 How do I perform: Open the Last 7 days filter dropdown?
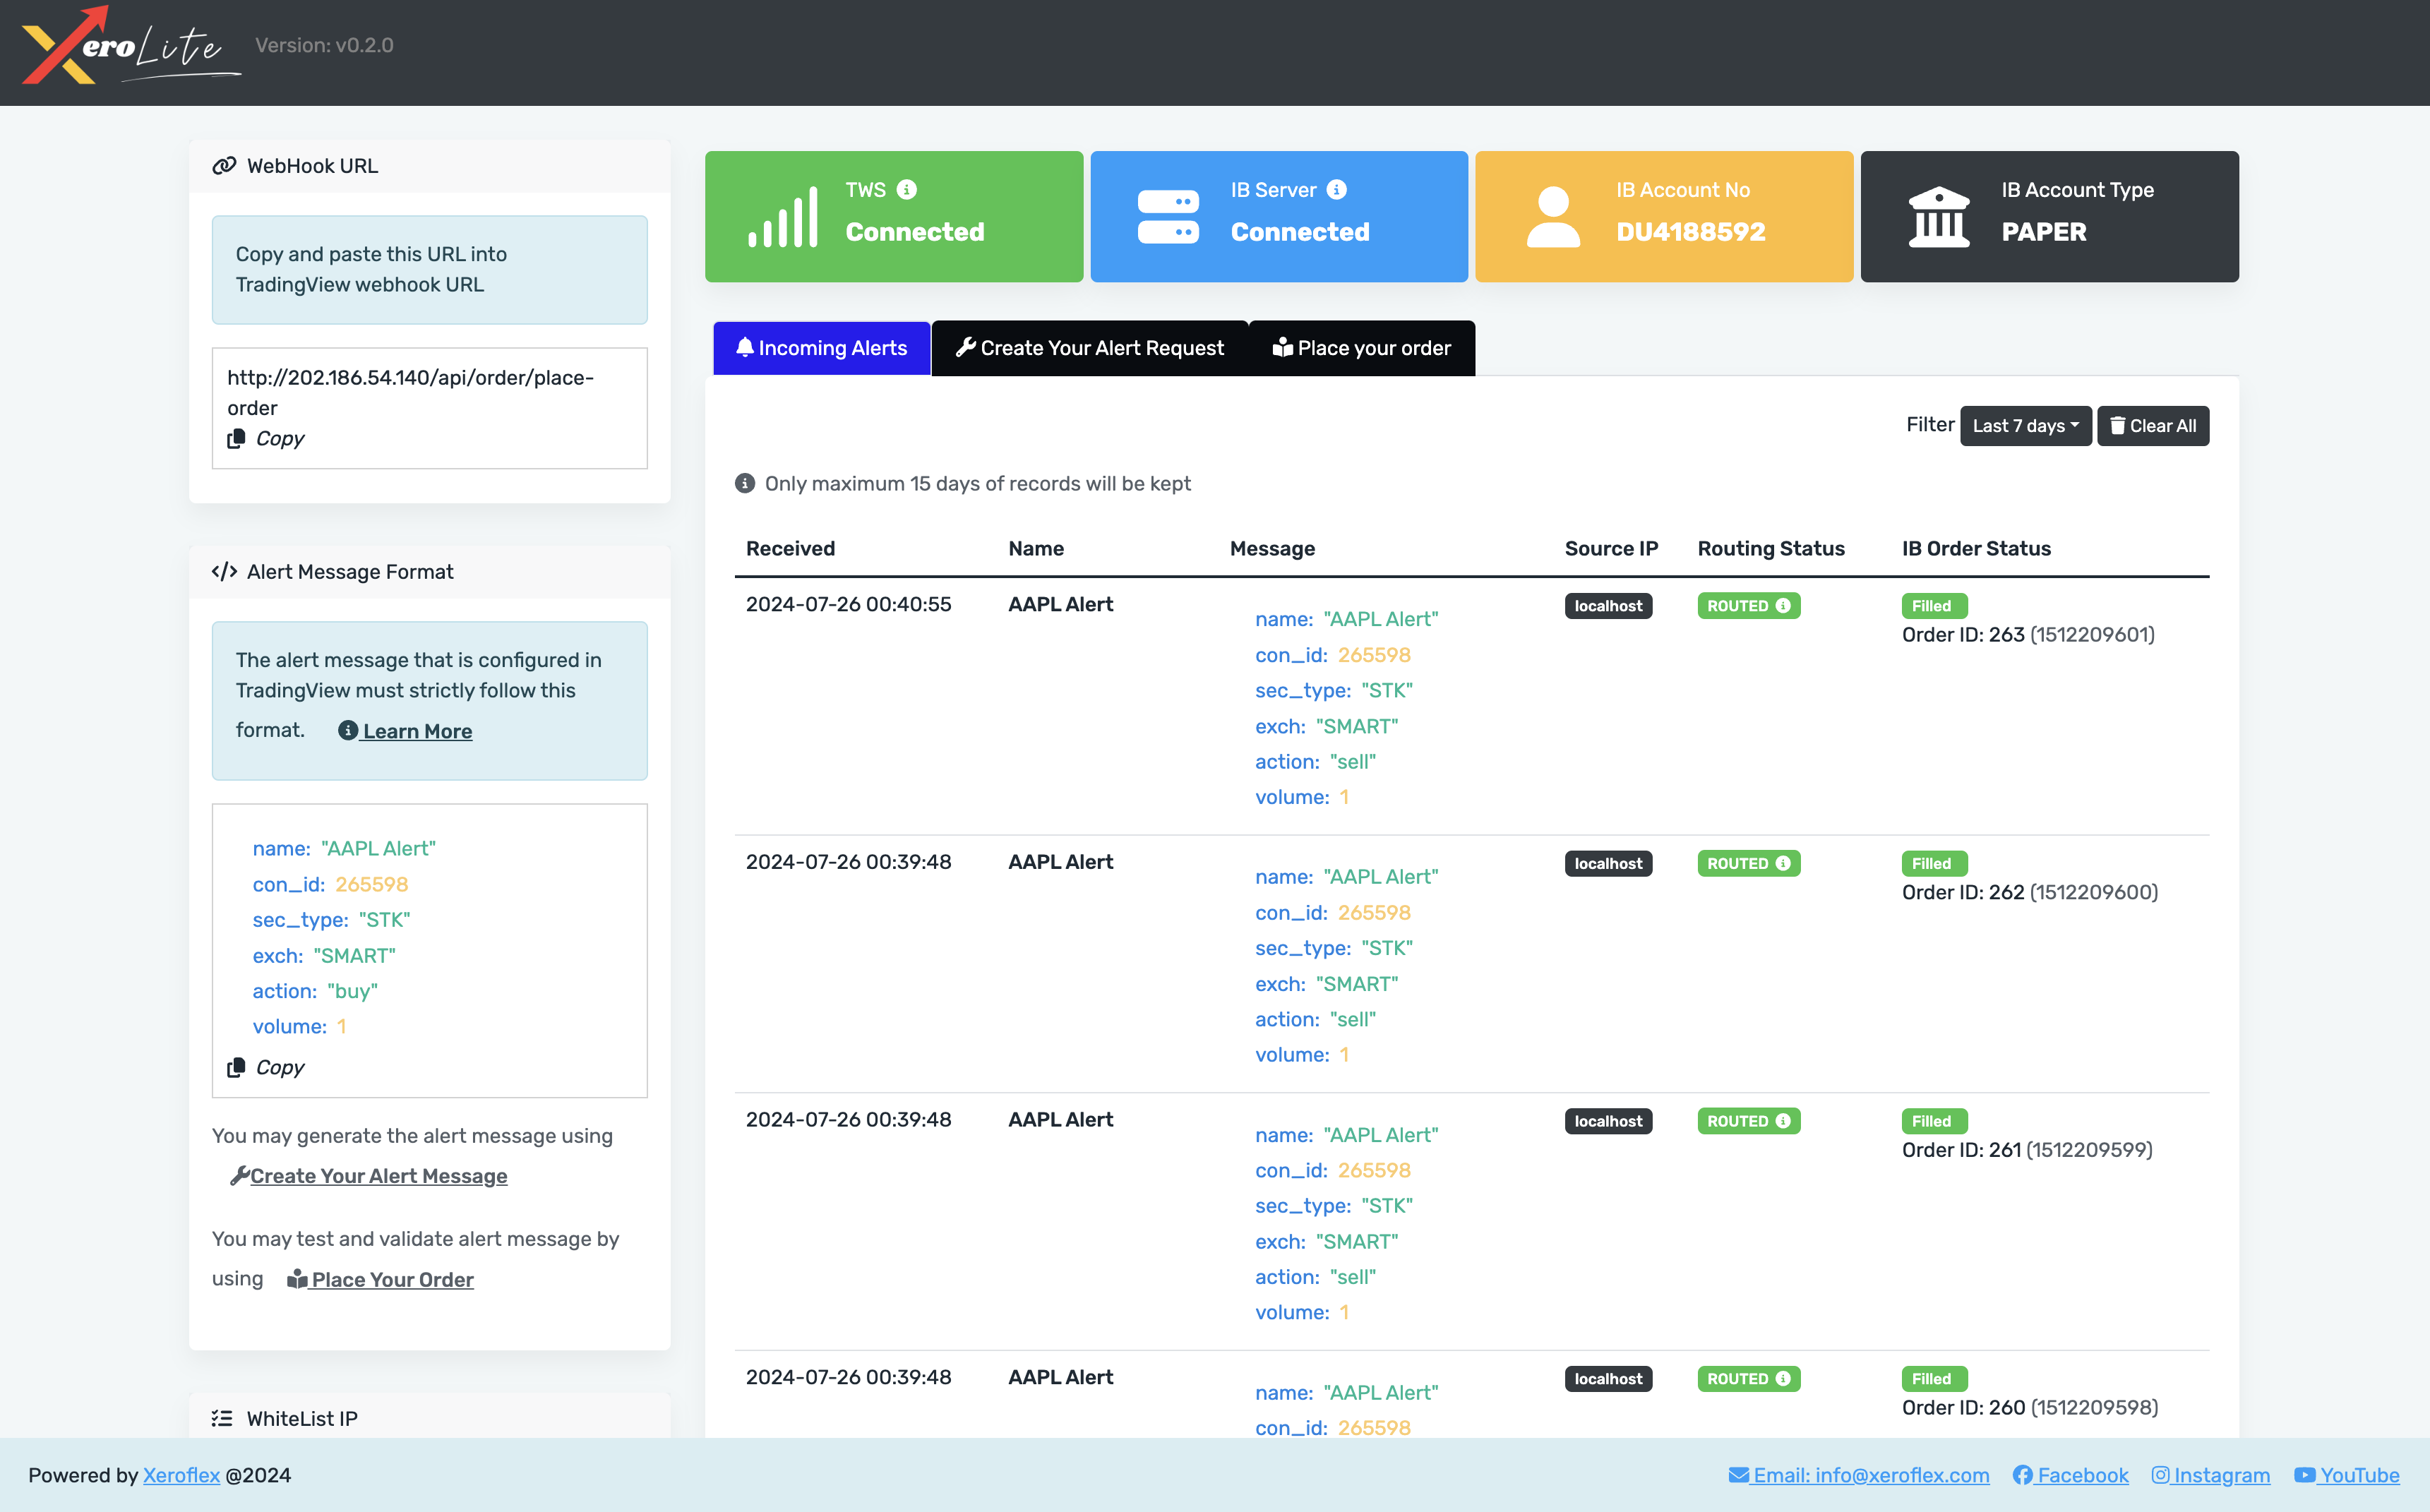point(2025,426)
